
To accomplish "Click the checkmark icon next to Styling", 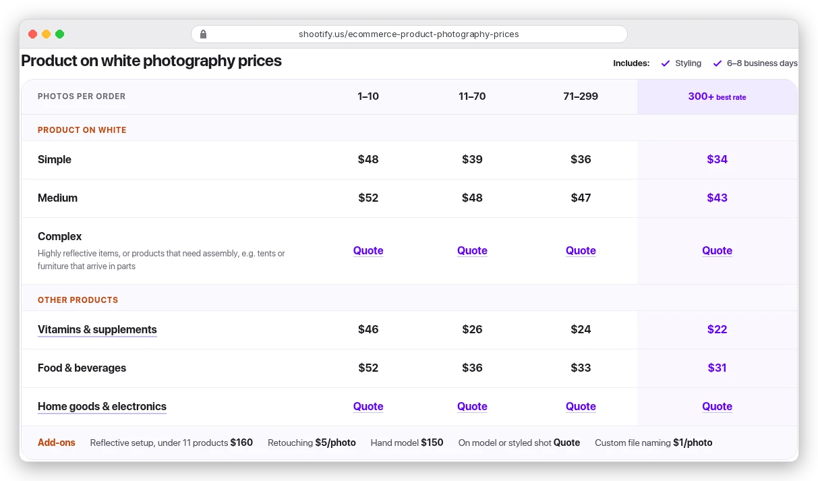I will pyautogui.click(x=666, y=63).
